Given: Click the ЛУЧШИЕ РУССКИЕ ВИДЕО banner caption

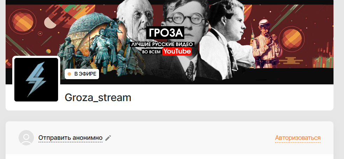Looking at the screenshot, I should 162,44.
